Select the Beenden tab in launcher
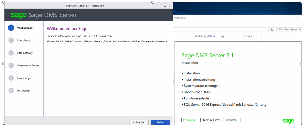Viewport: 302px width, 125px height. (x=231, y=120)
